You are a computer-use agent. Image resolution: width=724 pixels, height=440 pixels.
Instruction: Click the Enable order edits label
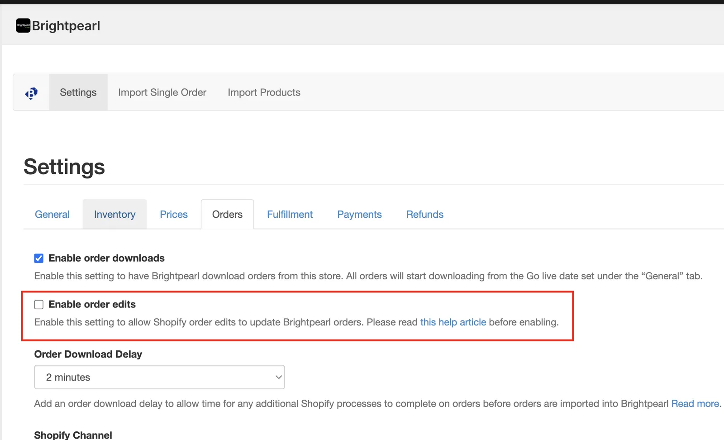point(92,304)
